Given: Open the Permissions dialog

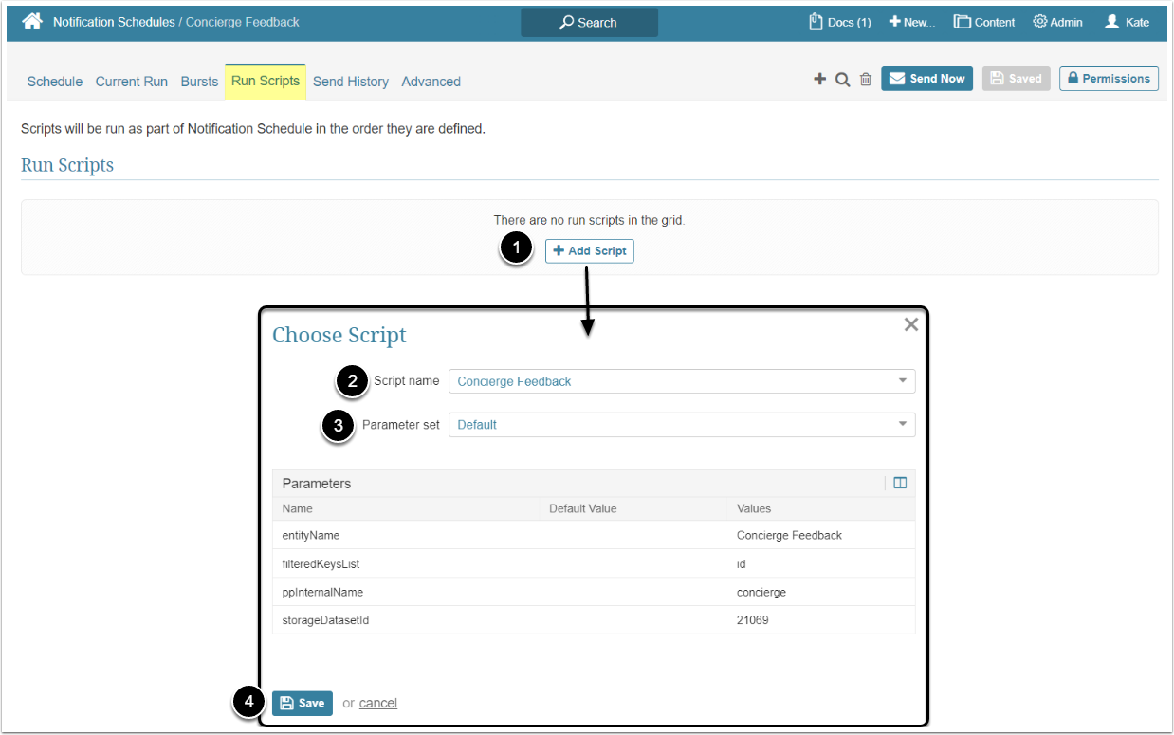Looking at the screenshot, I should [1109, 79].
